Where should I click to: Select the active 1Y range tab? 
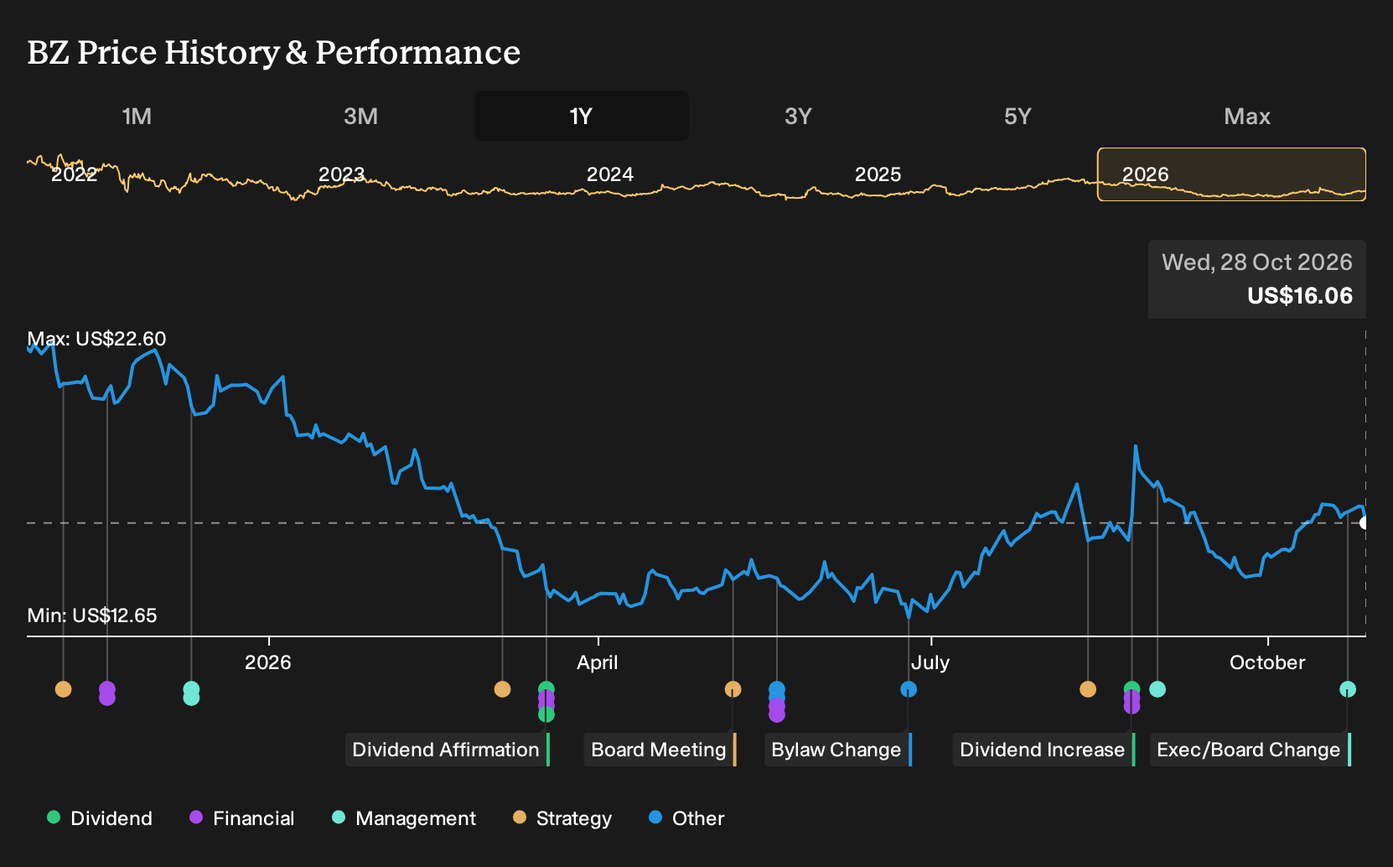[x=582, y=116]
